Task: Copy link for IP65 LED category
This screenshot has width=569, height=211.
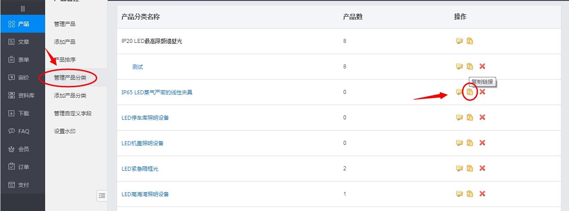Action: (469, 92)
